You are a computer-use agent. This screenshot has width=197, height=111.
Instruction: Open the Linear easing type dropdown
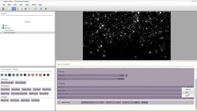click(122, 75)
